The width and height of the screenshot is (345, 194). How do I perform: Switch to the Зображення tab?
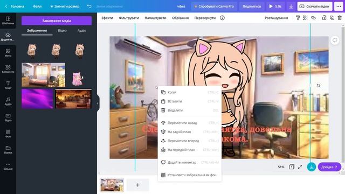point(37,31)
